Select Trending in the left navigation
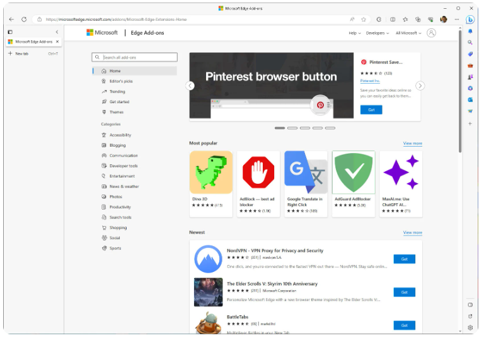Viewport: 484px width, 338px height. pos(117,91)
